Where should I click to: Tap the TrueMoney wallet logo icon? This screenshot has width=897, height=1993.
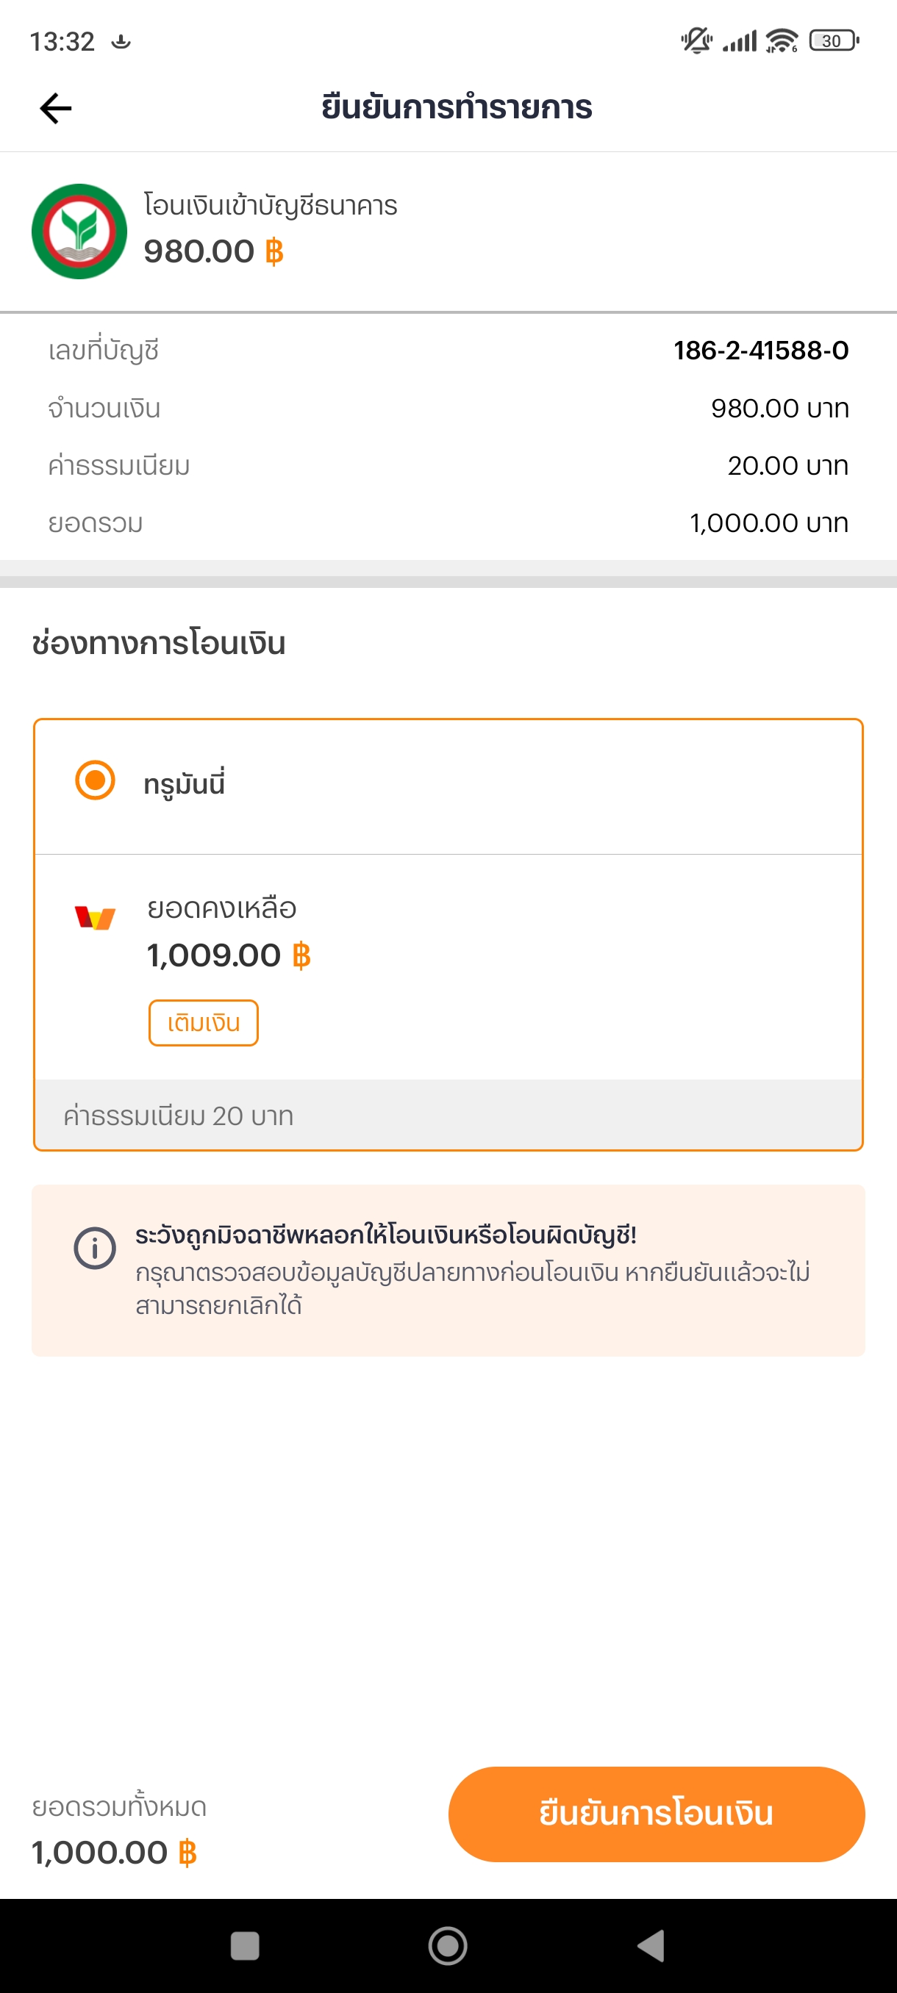coord(95,919)
